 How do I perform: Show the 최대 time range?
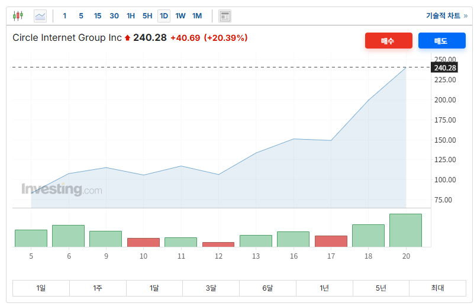[437, 288]
